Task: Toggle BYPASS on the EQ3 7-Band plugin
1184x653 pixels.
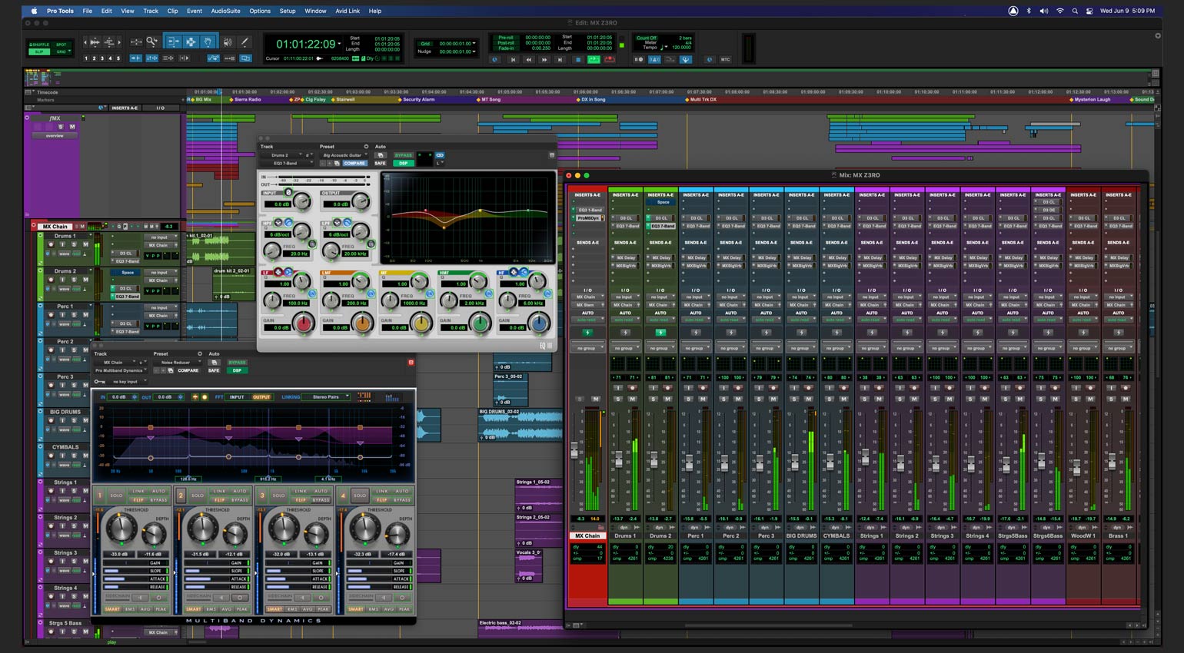Action: point(404,155)
